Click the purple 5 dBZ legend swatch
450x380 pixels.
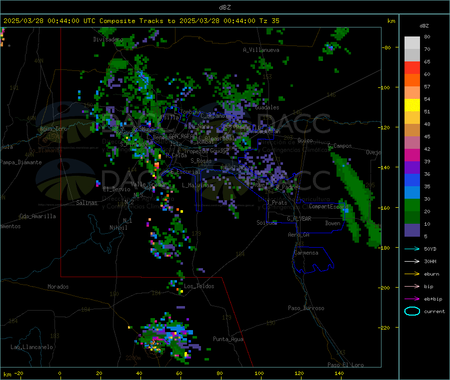tap(412, 230)
